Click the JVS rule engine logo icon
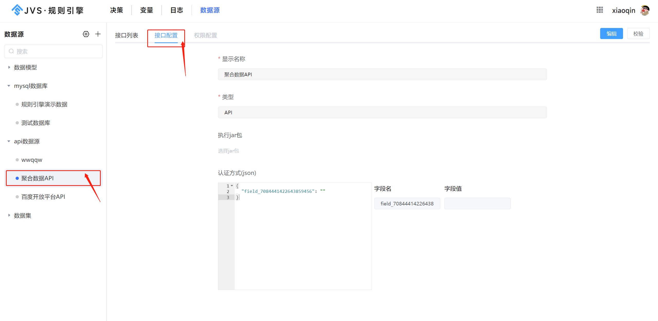 click(x=17, y=10)
